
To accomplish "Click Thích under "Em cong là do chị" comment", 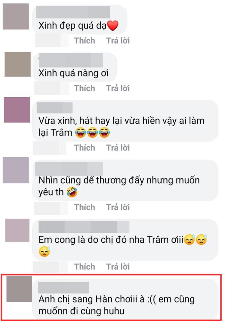I will (x=85, y=267).
